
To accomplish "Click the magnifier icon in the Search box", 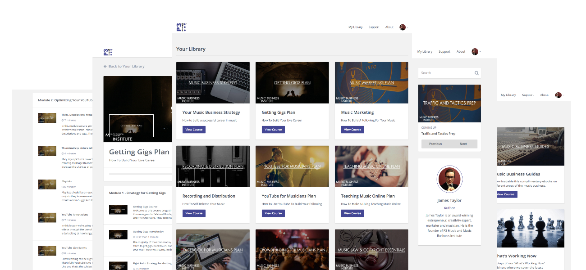I will [x=476, y=73].
